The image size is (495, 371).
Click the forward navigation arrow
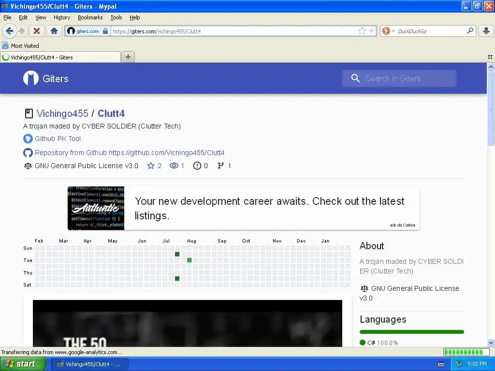(x=21, y=31)
